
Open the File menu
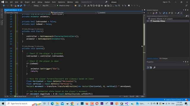pos(7,2)
